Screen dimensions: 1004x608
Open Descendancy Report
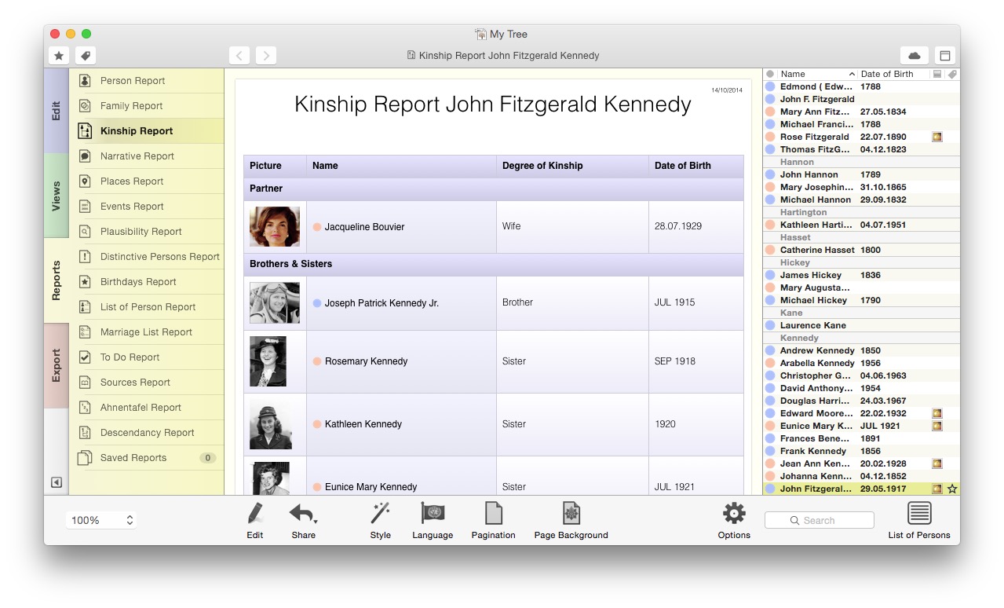click(147, 433)
